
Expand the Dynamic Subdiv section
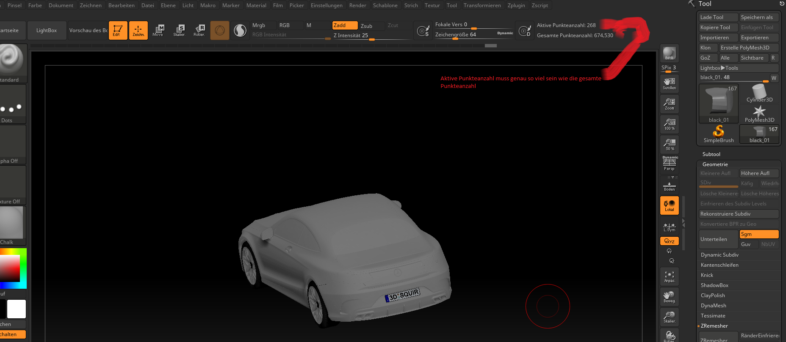point(720,255)
